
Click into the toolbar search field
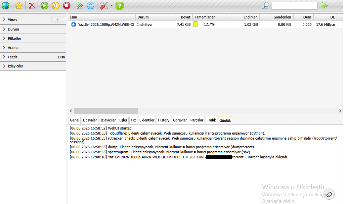(294, 5)
